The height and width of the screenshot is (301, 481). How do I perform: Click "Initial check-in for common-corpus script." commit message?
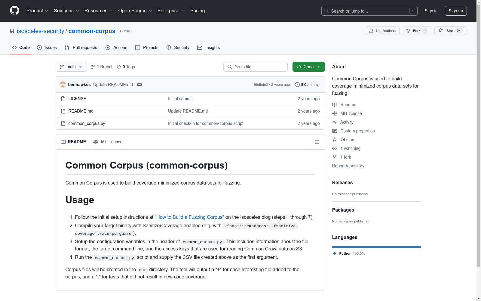[x=206, y=123]
